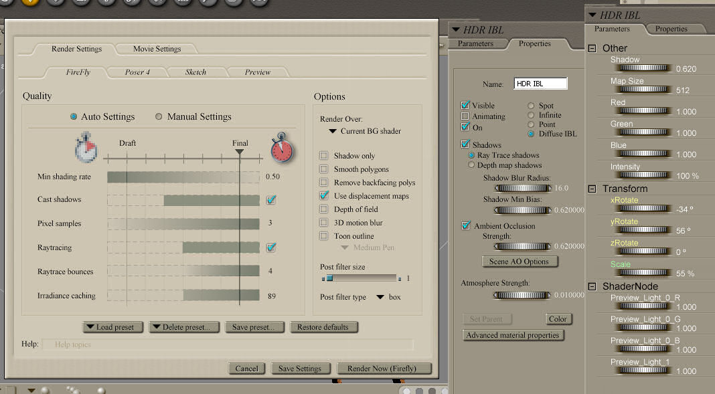Open the Preview renderer tab

(258, 72)
